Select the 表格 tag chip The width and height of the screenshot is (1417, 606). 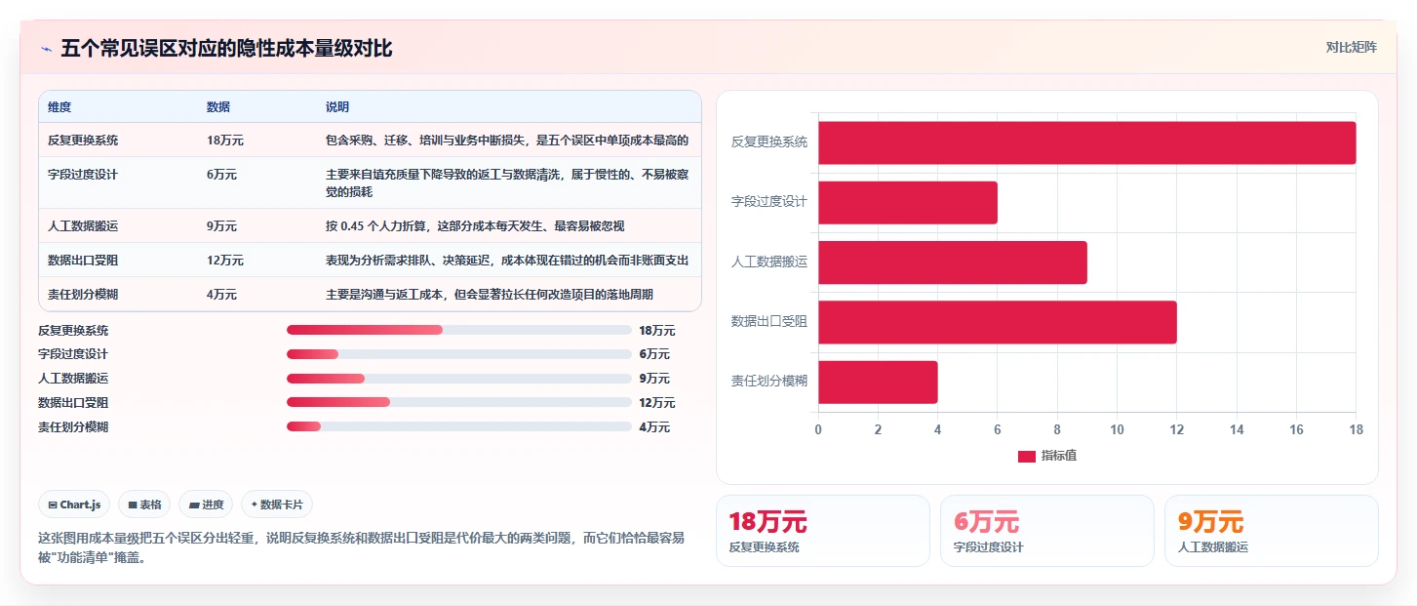tap(144, 505)
